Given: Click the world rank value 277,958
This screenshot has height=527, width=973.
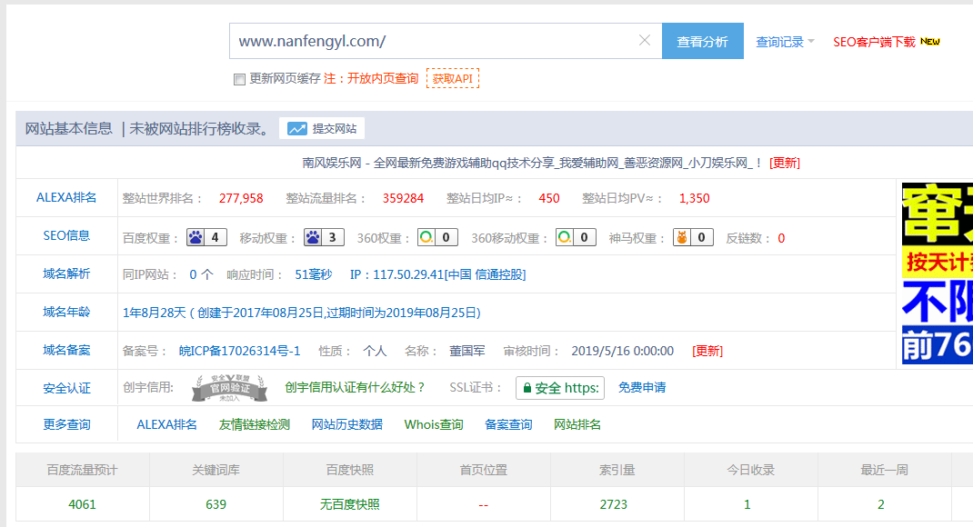Looking at the screenshot, I should (241, 198).
